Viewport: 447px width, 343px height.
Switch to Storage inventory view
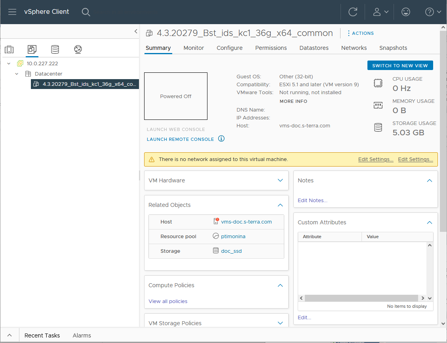click(x=55, y=49)
